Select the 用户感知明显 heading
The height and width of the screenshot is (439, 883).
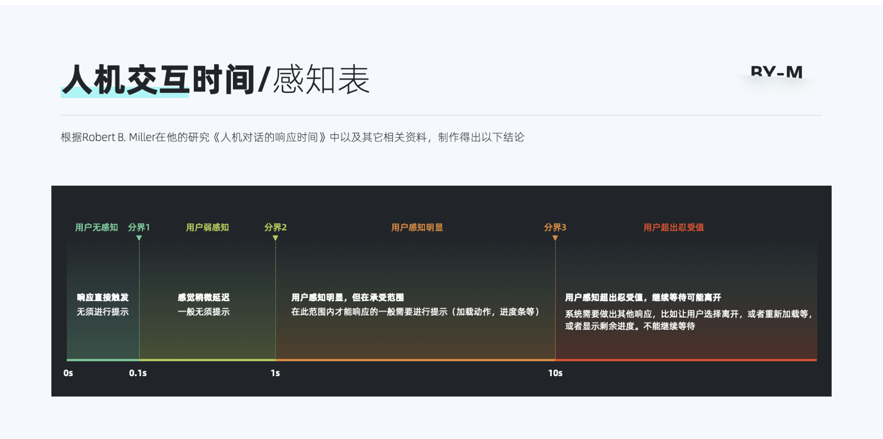click(x=417, y=227)
